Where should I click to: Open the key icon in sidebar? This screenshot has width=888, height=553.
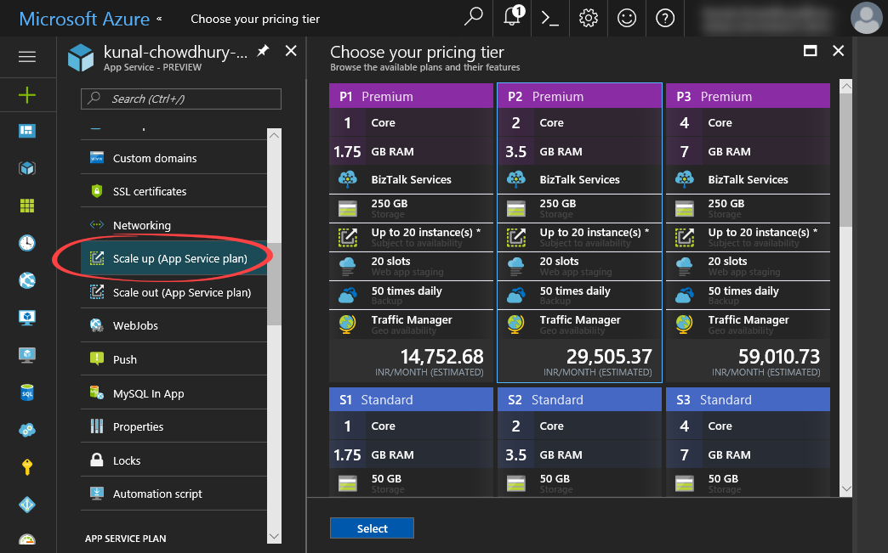27,467
